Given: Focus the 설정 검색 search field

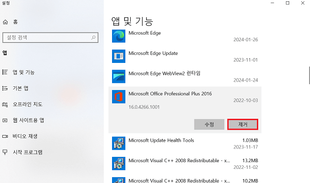Looking at the screenshot, I should (x=50, y=38).
